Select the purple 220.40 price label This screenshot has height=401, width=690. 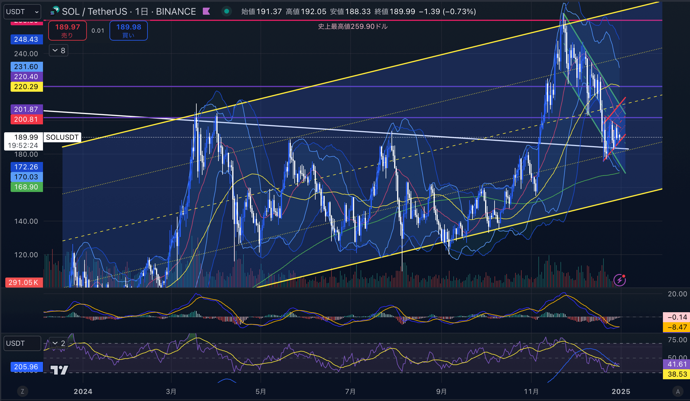(x=26, y=77)
